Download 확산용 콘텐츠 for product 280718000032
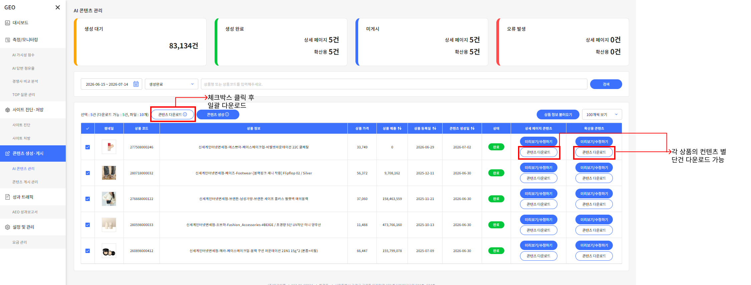This screenshot has width=751, height=285. point(594,178)
